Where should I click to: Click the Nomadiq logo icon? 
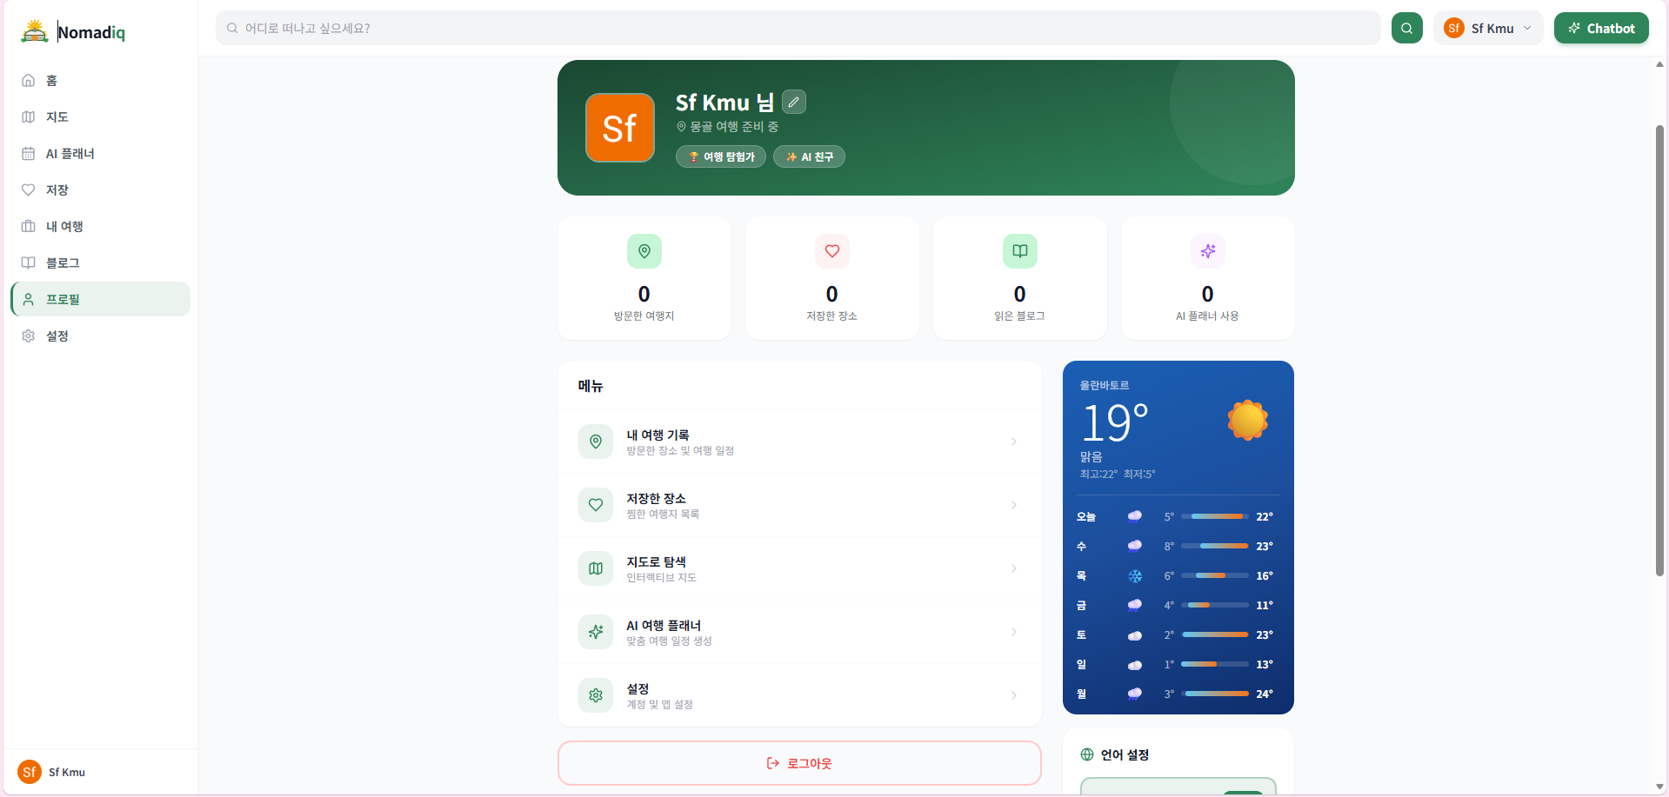click(x=35, y=31)
